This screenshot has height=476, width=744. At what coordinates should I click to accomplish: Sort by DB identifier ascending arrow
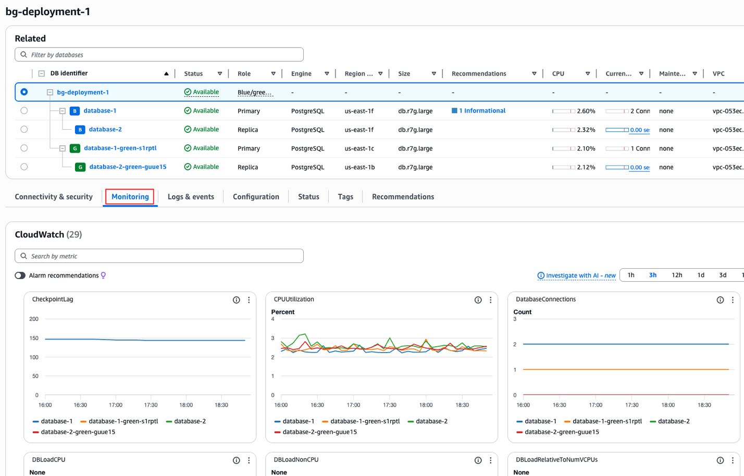166,74
